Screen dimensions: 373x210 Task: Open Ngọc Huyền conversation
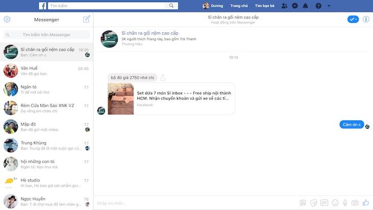click(x=46, y=201)
